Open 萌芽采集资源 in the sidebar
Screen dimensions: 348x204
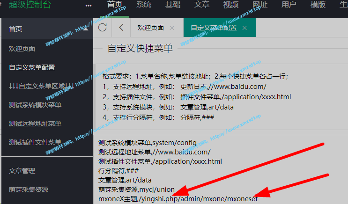pyautogui.click(x=29, y=189)
